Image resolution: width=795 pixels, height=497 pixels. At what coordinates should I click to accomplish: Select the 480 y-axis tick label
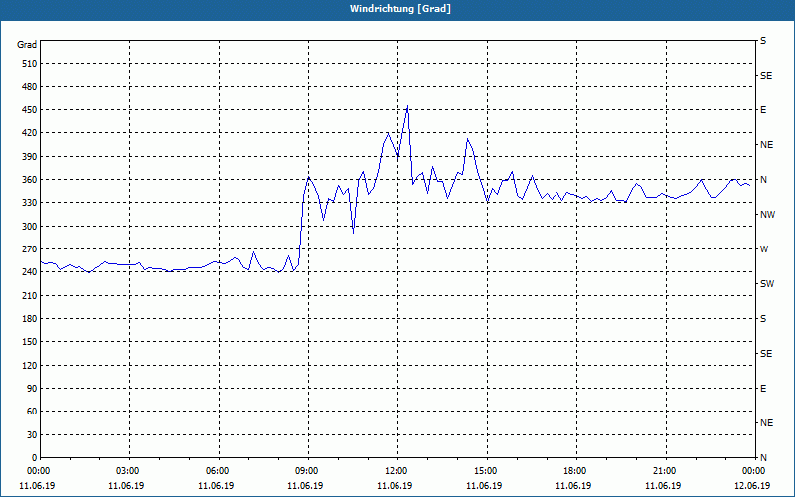30,87
